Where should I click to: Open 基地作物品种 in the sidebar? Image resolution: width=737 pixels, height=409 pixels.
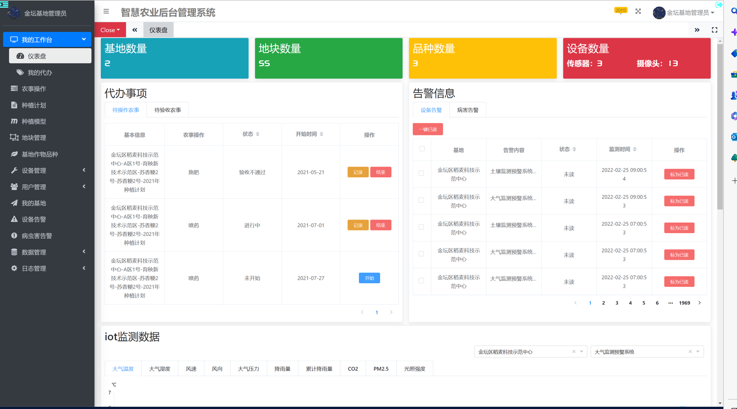pos(47,154)
